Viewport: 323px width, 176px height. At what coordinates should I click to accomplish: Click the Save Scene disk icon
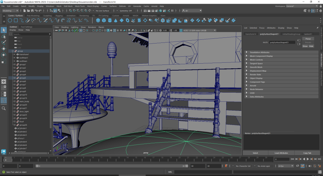coord(32,11)
